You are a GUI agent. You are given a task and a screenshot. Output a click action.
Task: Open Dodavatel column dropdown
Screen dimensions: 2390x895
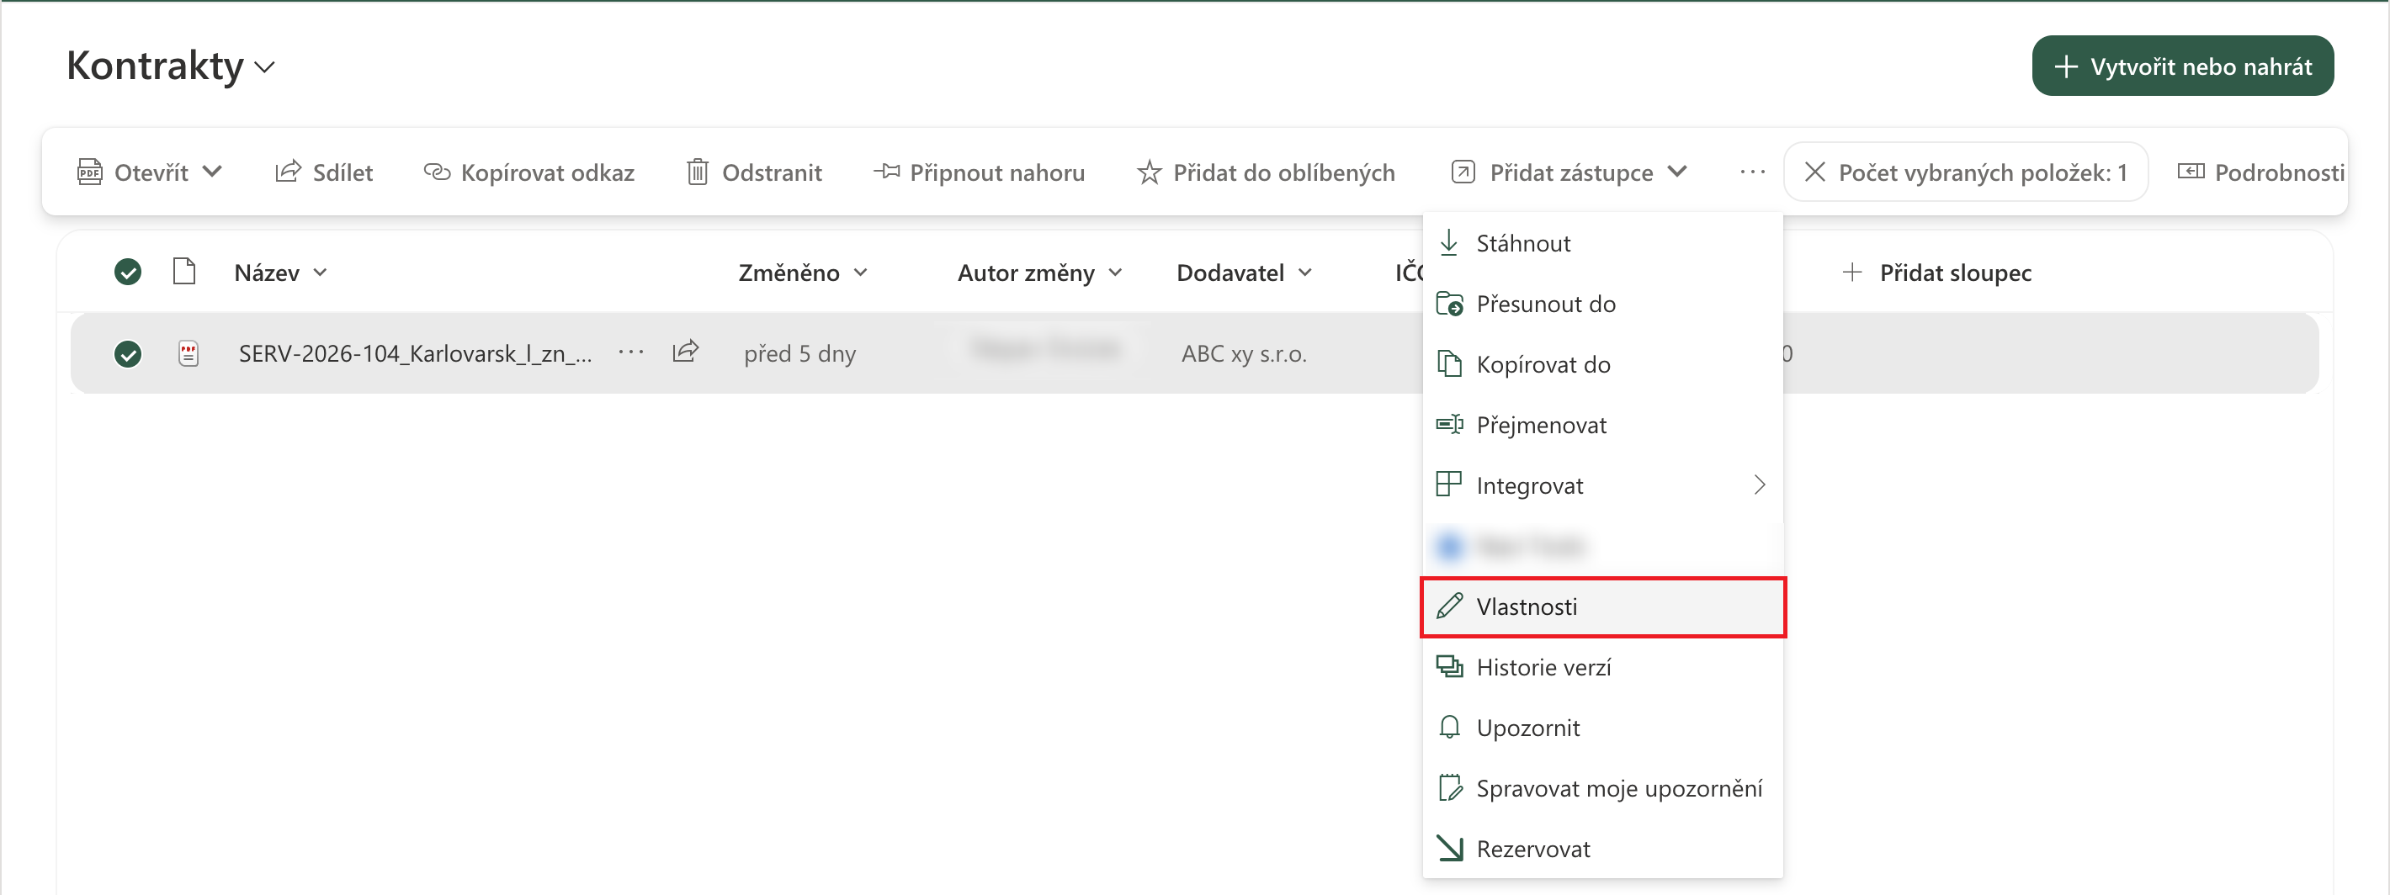[1244, 273]
